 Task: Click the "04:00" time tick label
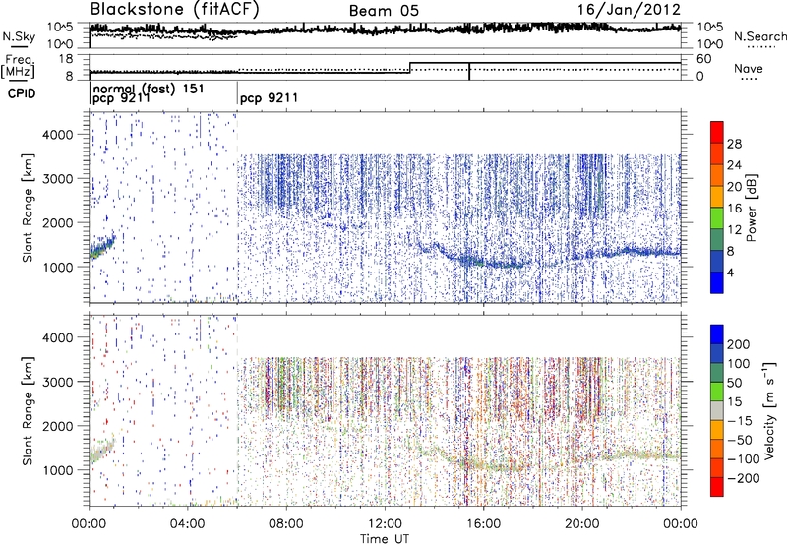187,524
